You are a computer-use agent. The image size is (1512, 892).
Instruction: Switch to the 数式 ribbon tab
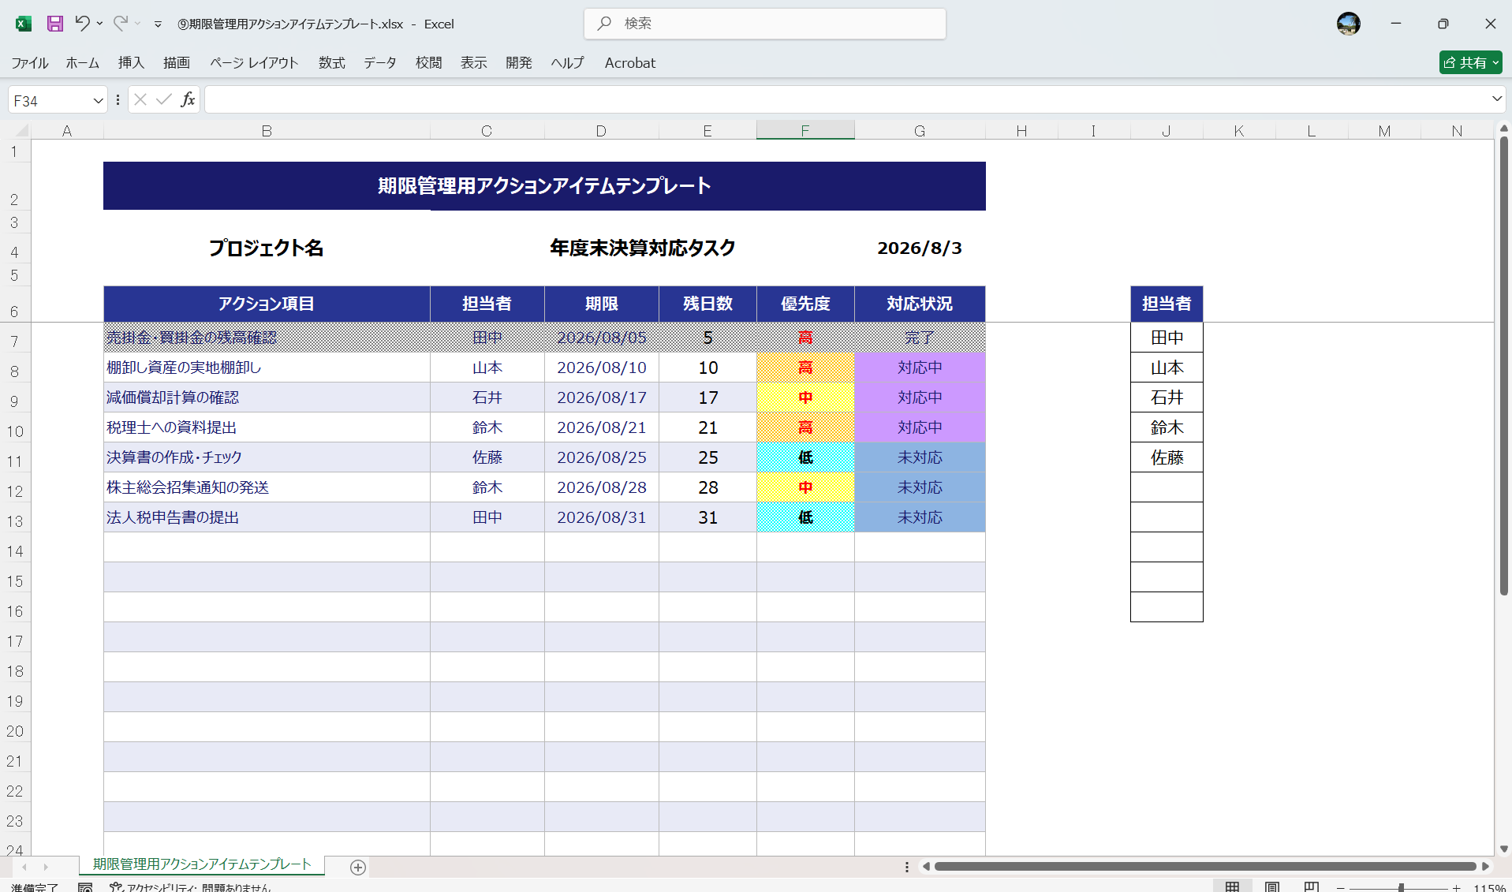tap(332, 62)
